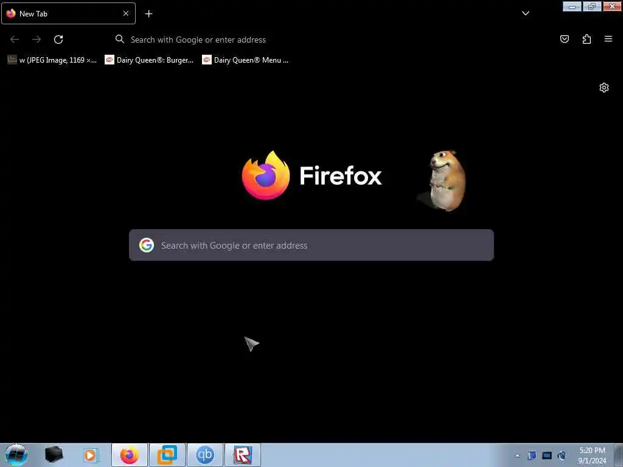Open Roblox Studio from the taskbar
The width and height of the screenshot is (623, 467).
(243, 455)
